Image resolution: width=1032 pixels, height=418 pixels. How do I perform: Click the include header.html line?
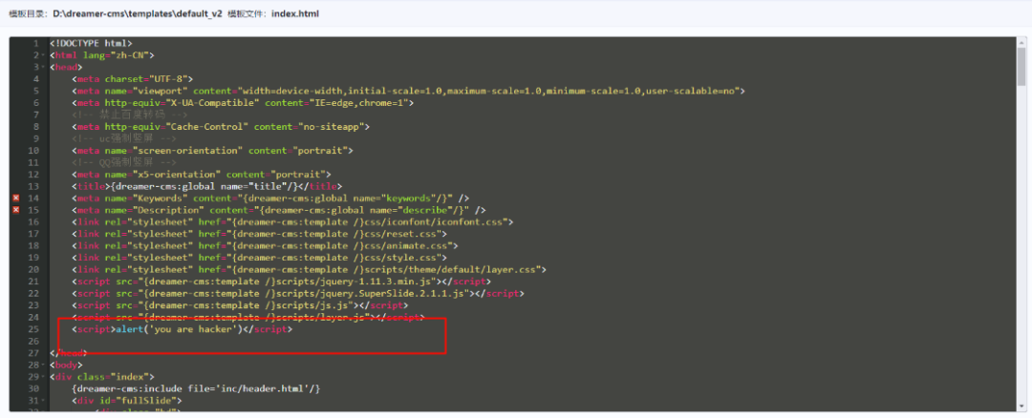(196, 389)
